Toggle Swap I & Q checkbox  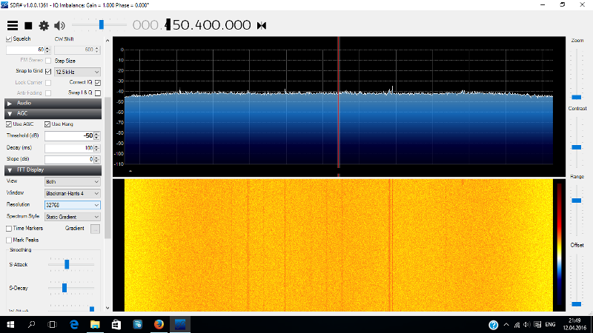click(x=98, y=93)
